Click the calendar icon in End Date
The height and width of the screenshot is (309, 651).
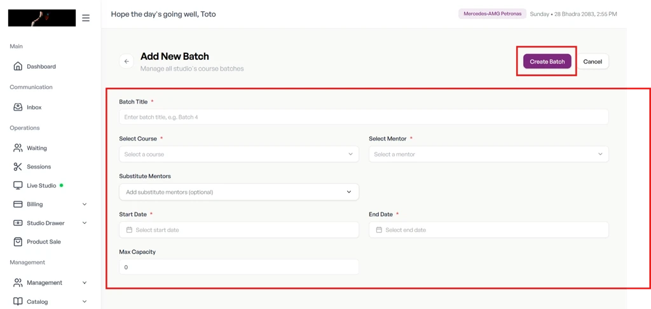pos(379,230)
